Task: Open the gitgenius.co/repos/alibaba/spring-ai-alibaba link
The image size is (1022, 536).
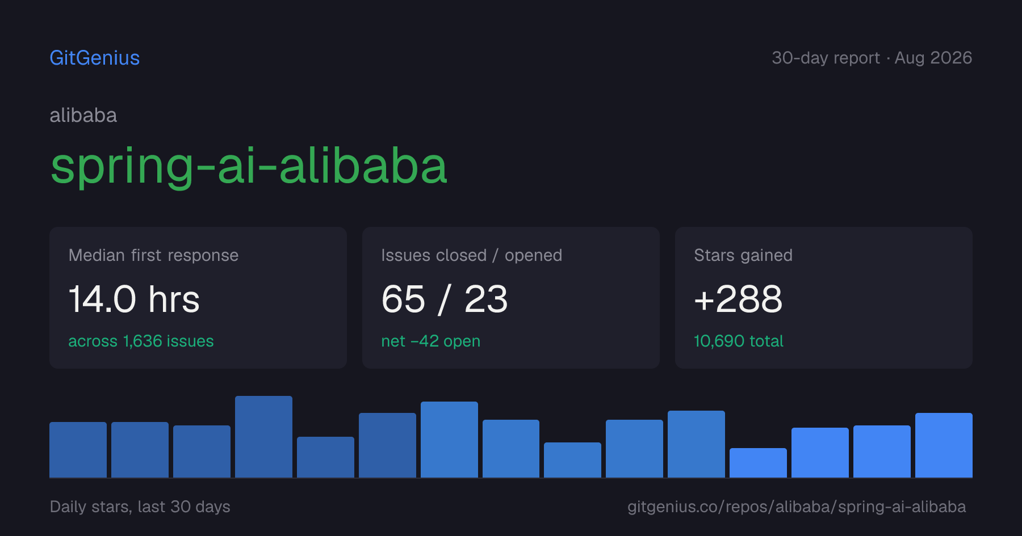Action: coord(797,507)
